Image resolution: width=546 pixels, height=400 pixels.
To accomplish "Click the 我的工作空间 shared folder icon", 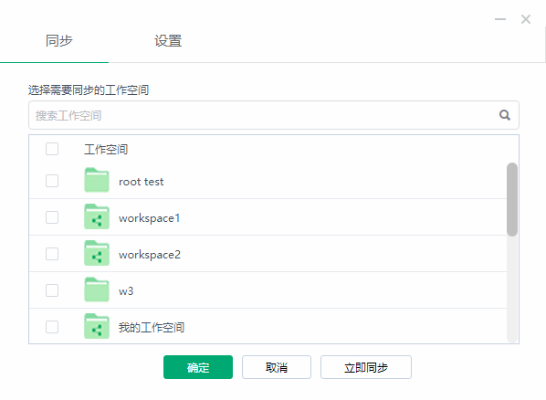I will (97, 326).
